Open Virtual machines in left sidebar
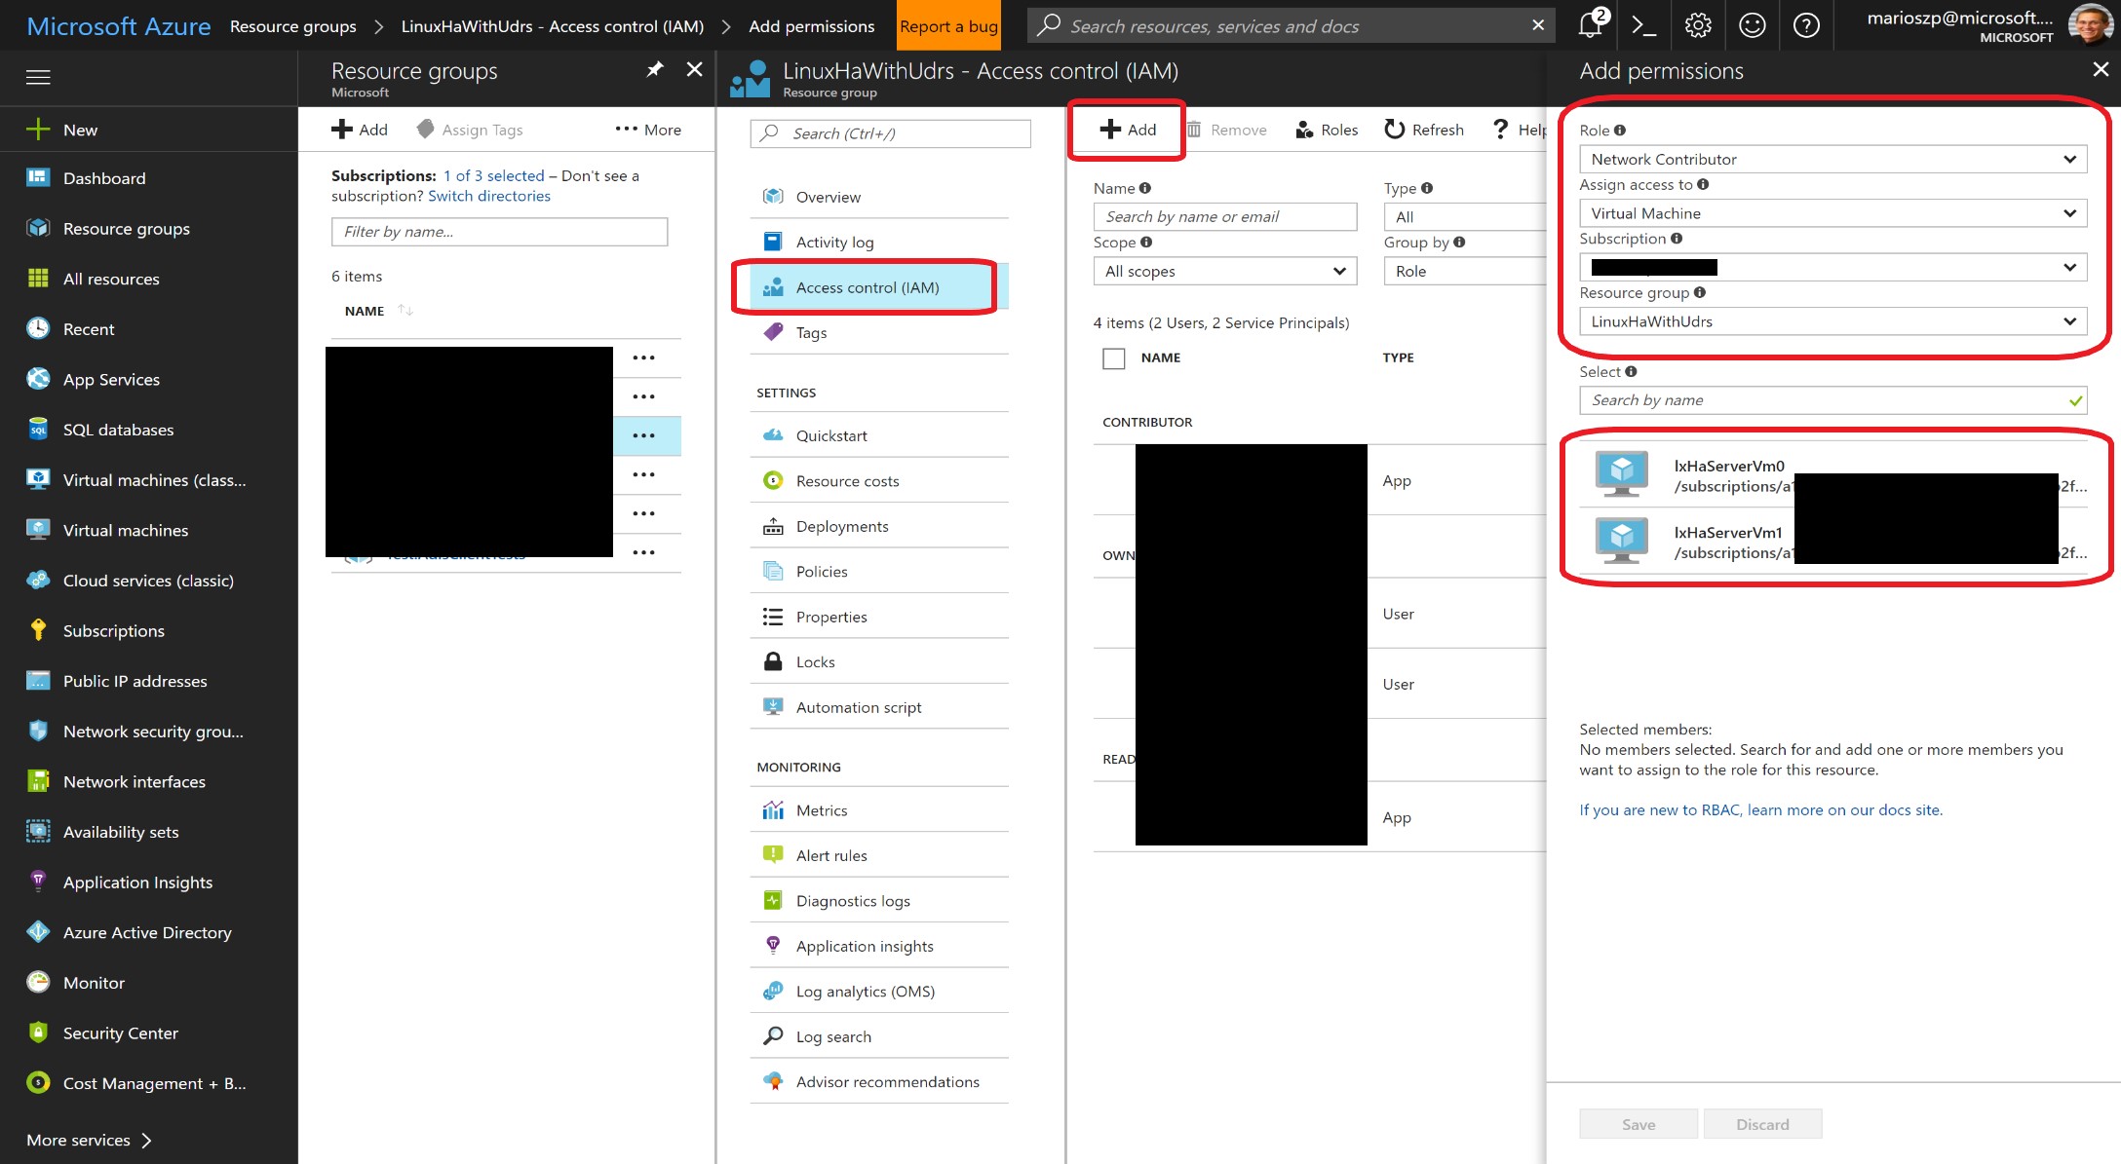 click(x=126, y=530)
